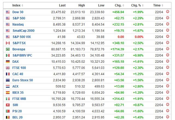Open the SmallCap 2000 link

click(x=24, y=31)
